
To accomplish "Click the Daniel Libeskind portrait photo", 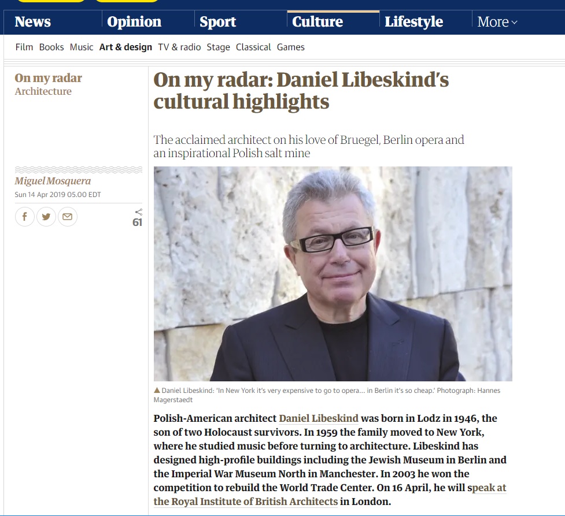I will [x=333, y=274].
